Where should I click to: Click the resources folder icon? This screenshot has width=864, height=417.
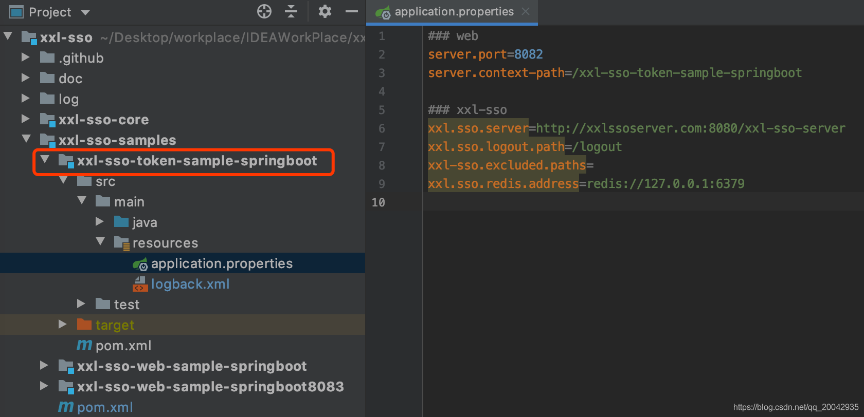[x=122, y=243]
